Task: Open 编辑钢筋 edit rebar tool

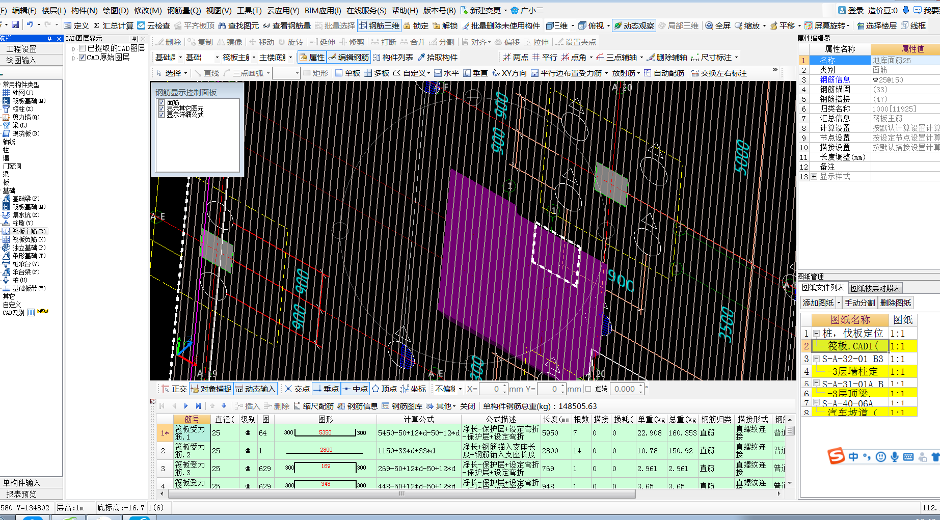Action: point(348,57)
